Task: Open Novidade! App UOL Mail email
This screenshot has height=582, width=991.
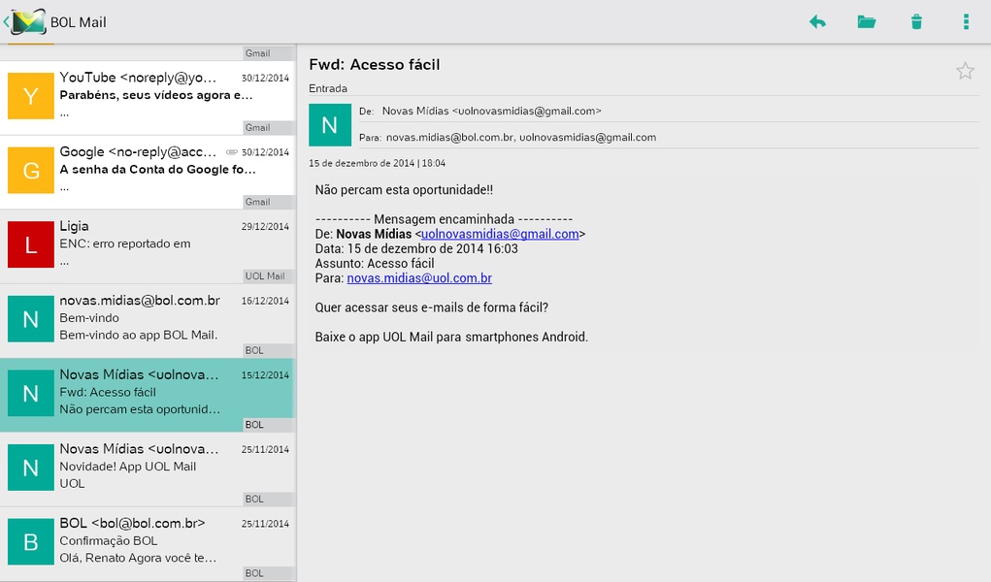Action: pyautogui.click(x=148, y=469)
